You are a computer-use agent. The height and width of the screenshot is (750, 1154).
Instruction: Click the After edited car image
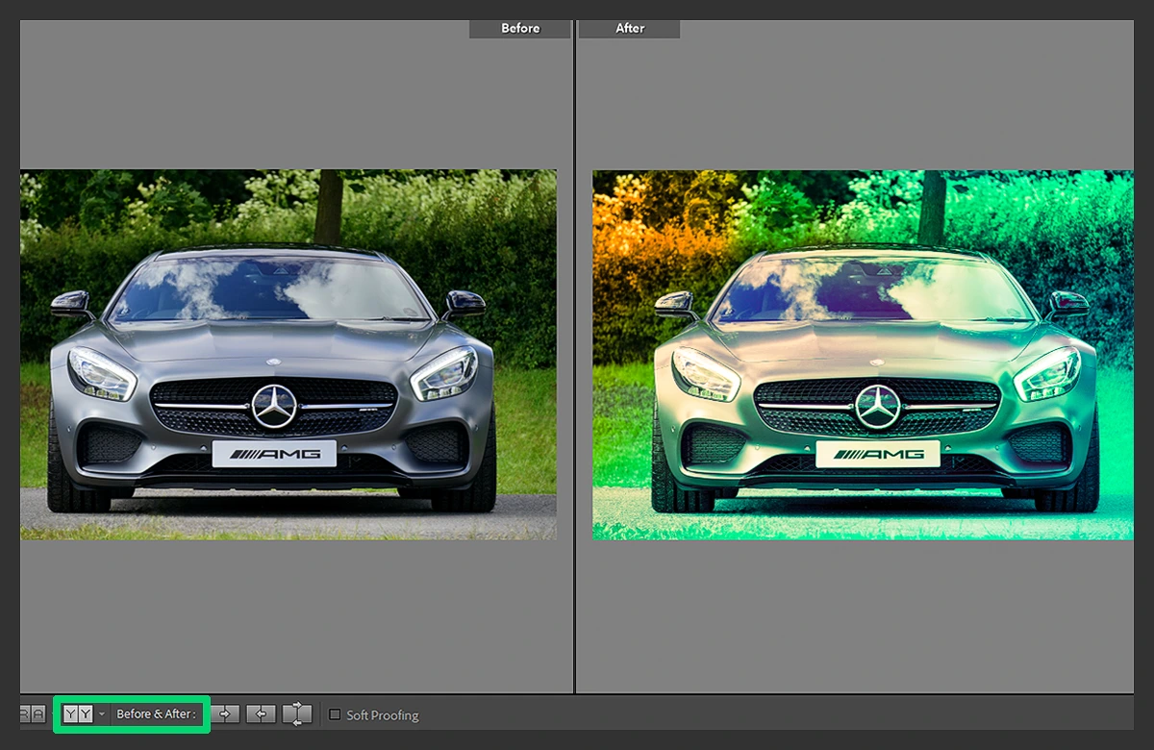pyautogui.click(x=863, y=355)
